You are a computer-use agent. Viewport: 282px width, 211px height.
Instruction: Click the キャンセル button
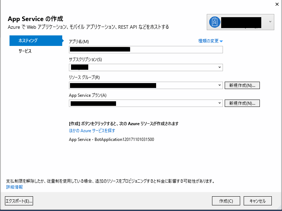tap(257, 201)
